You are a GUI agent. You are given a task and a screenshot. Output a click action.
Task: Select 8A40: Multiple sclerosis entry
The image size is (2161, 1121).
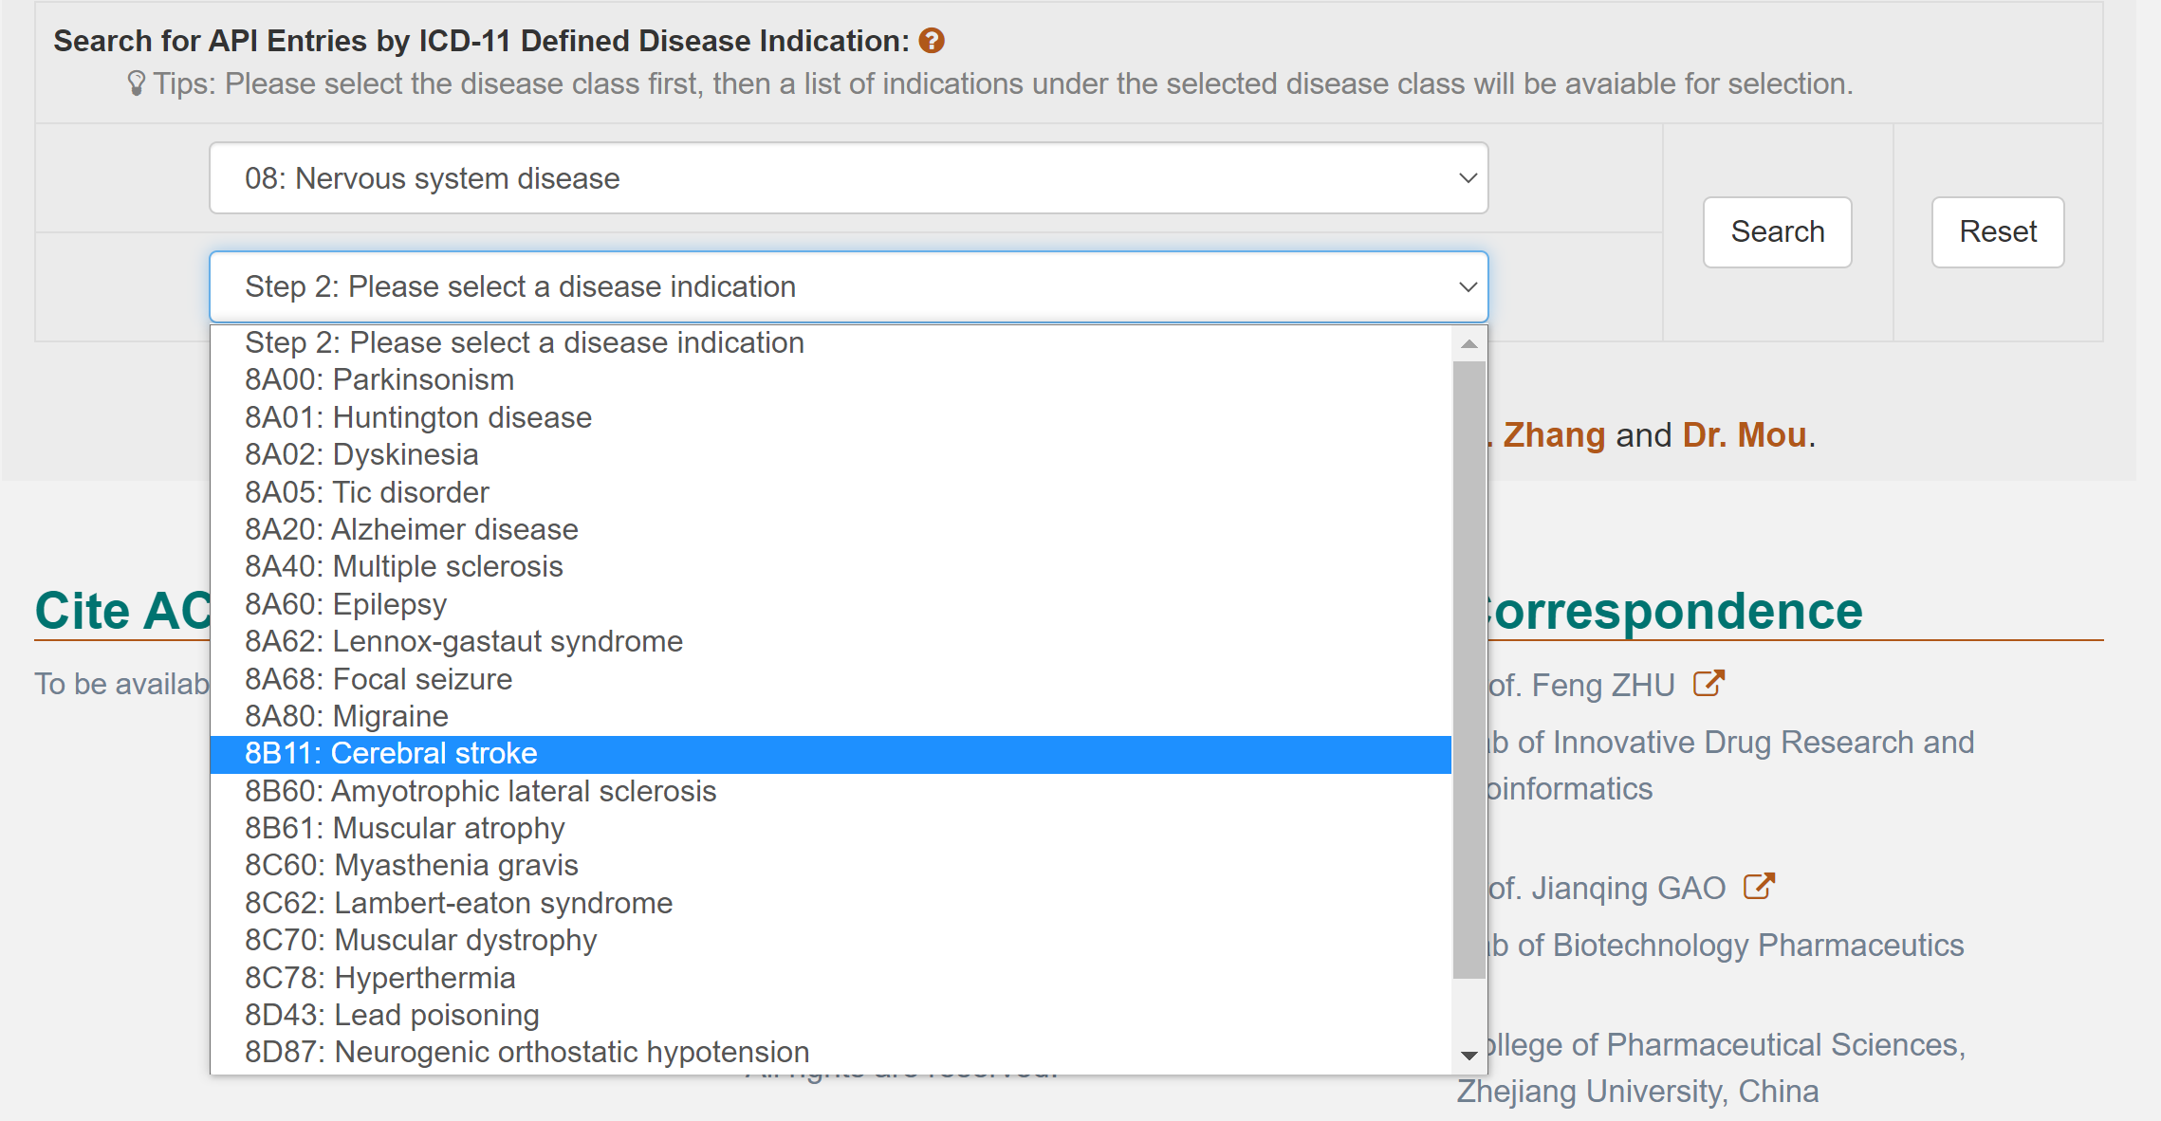(403, 566)
